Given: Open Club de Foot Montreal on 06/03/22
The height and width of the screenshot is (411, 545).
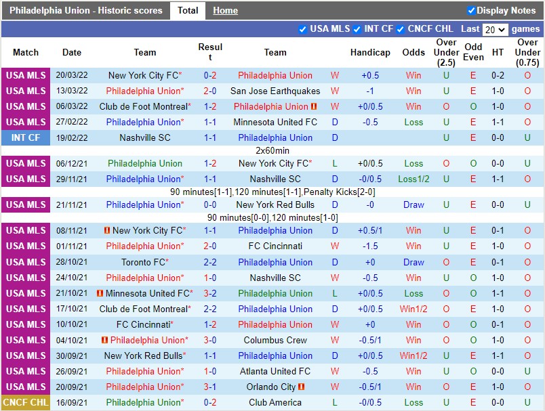Looking at the screenshot, I should (143, 106).
